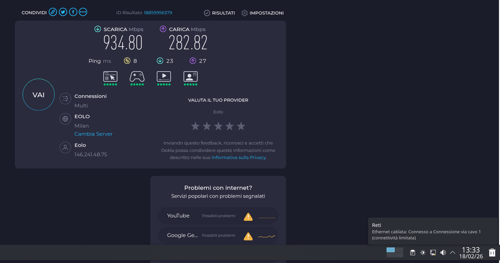This screenshot has width=500, height=263.
Task: Open result ID 18859956379 link
Action: (158, 13)
